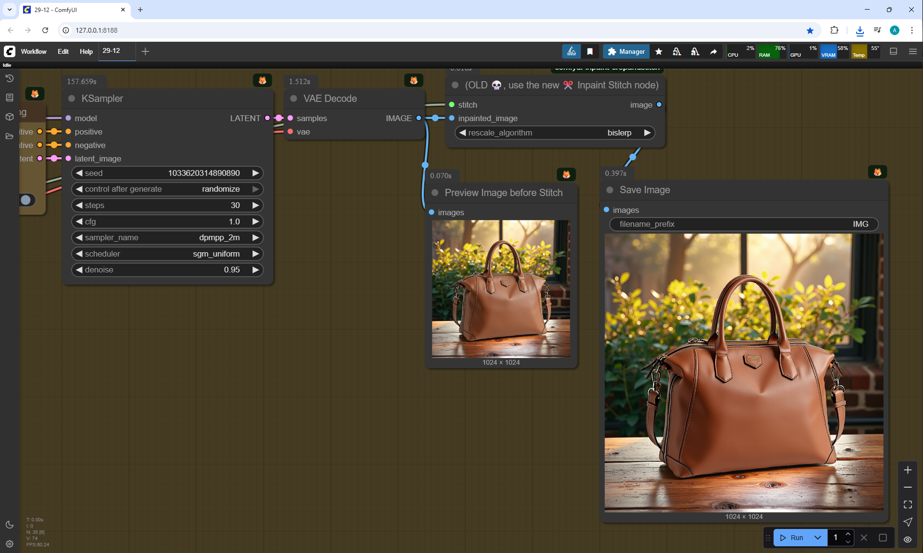Click the denoise 0.95 slider widget
The height and width of the screenshot is (553, 923).
[167, 270]
